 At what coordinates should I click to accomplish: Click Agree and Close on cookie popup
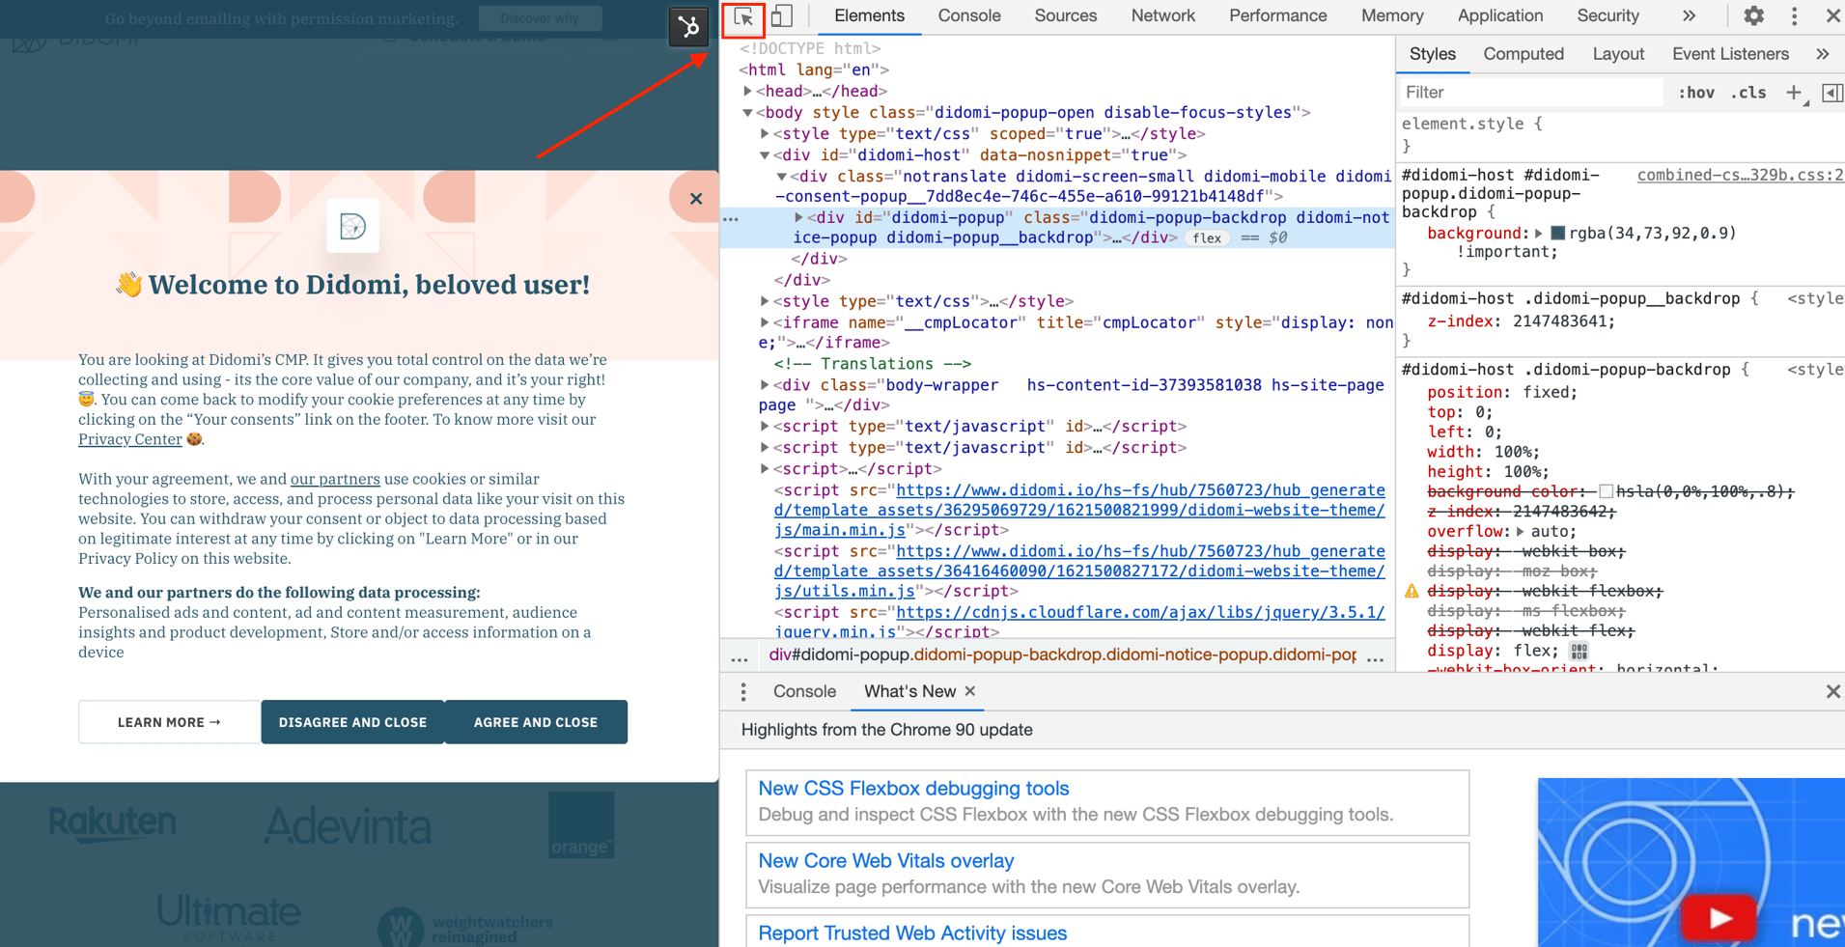[535, 721]
